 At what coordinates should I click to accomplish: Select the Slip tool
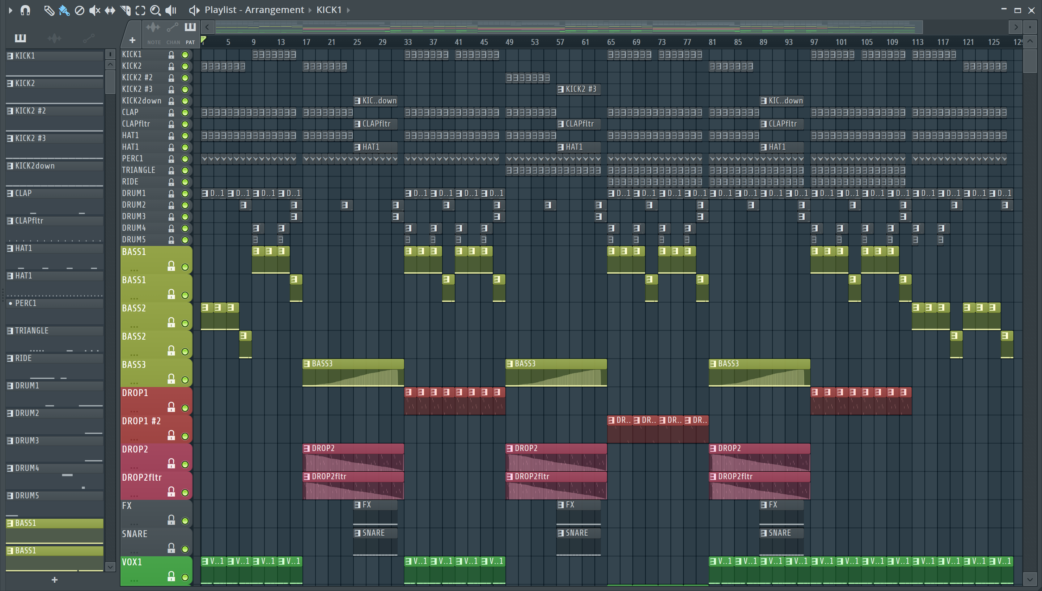[x=110, y=10]
